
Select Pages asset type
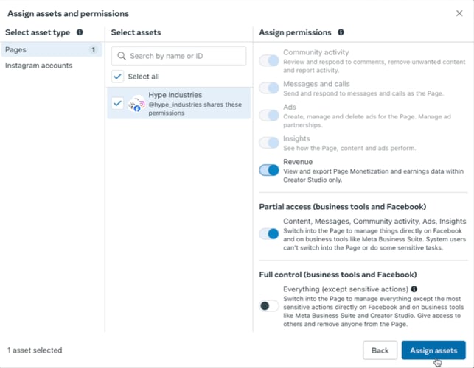(x=52, y=49)
